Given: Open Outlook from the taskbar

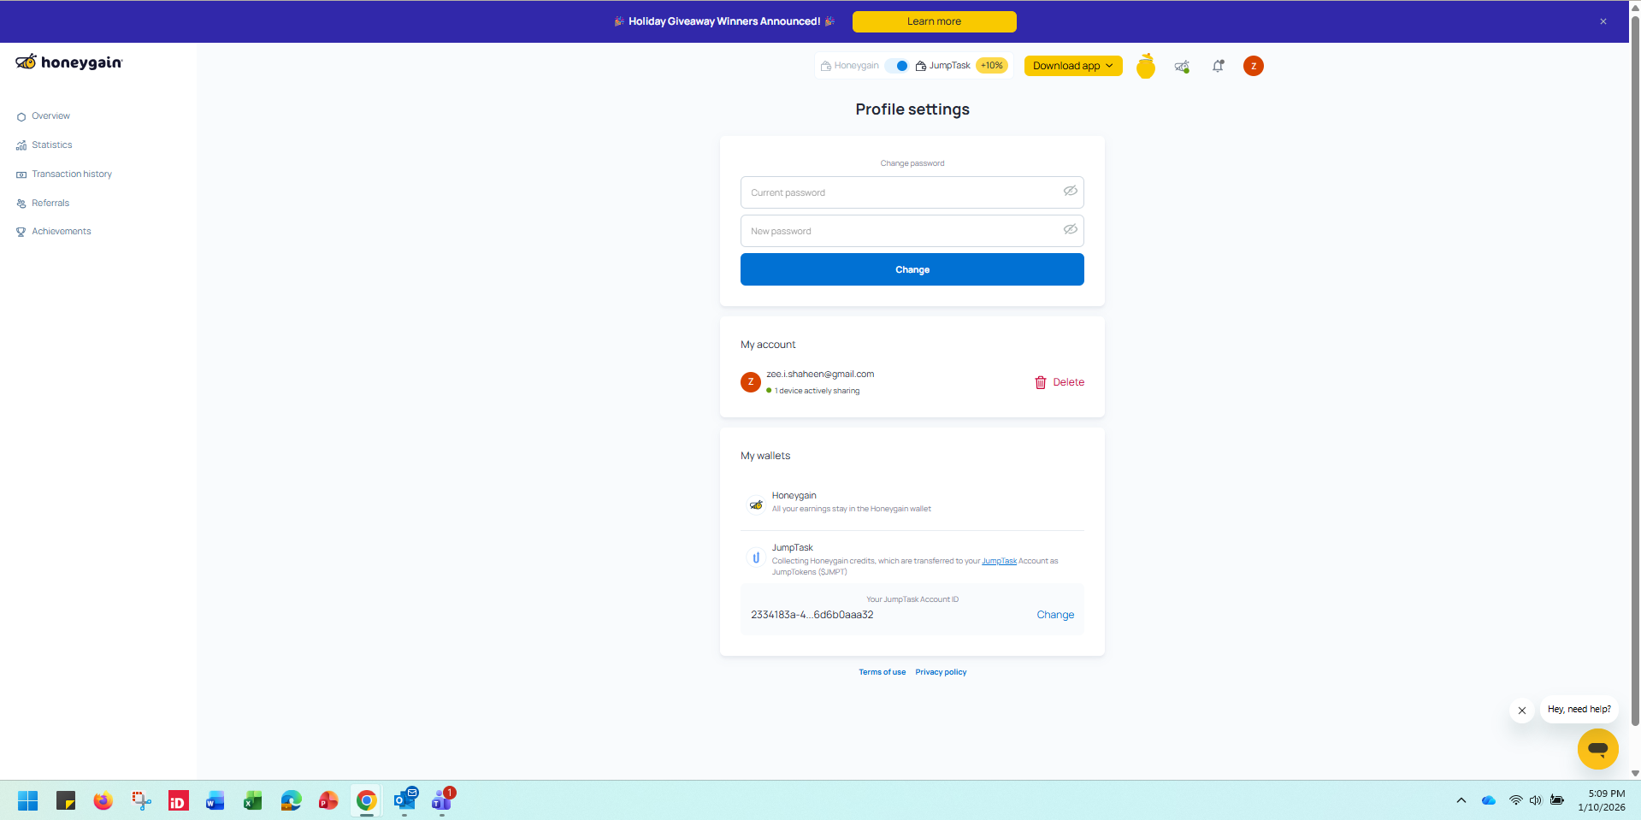Looking at the screenshot, I should click(404, 801).
